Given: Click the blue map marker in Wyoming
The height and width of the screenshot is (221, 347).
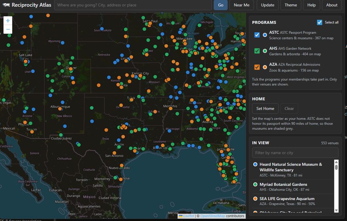Looking at the screenshot, I should (62, 43).
